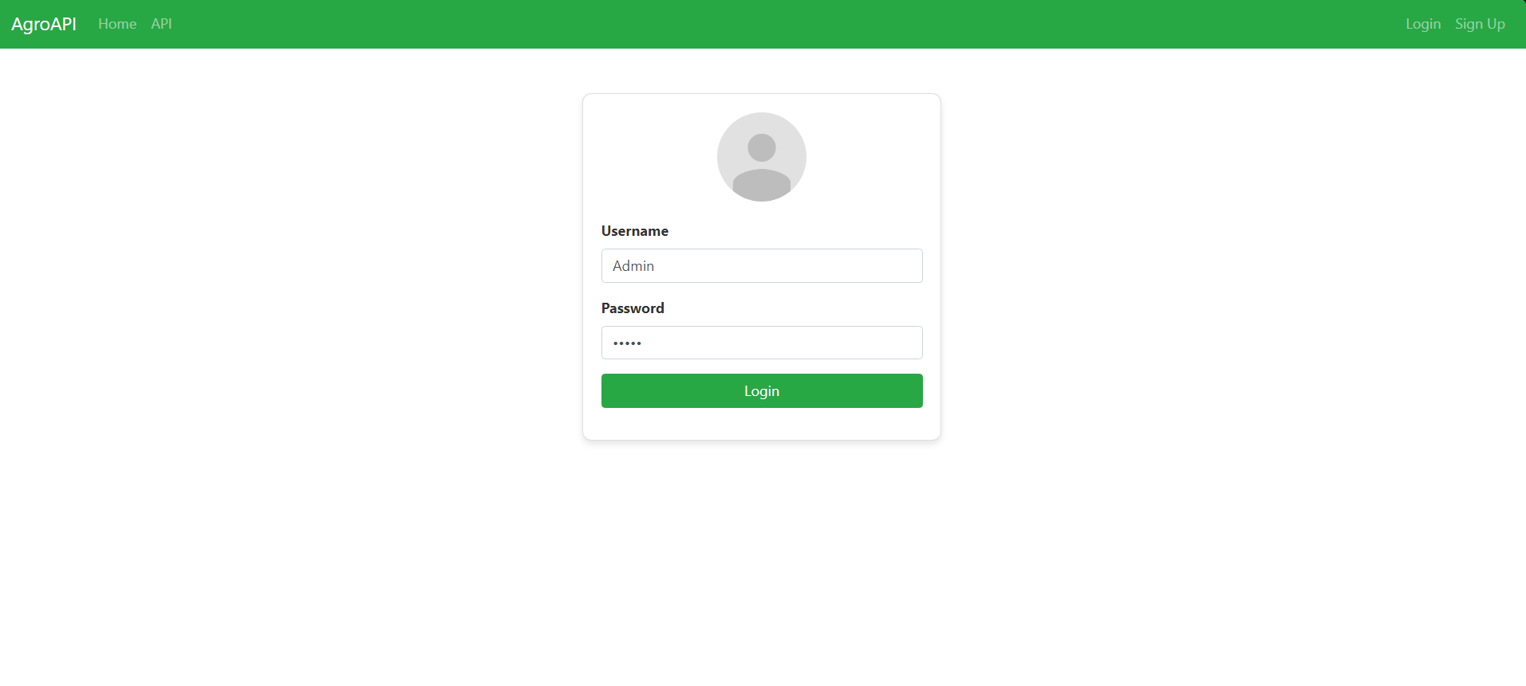
Task: Click the avatar's head silhouette
Action: [762, 147]
